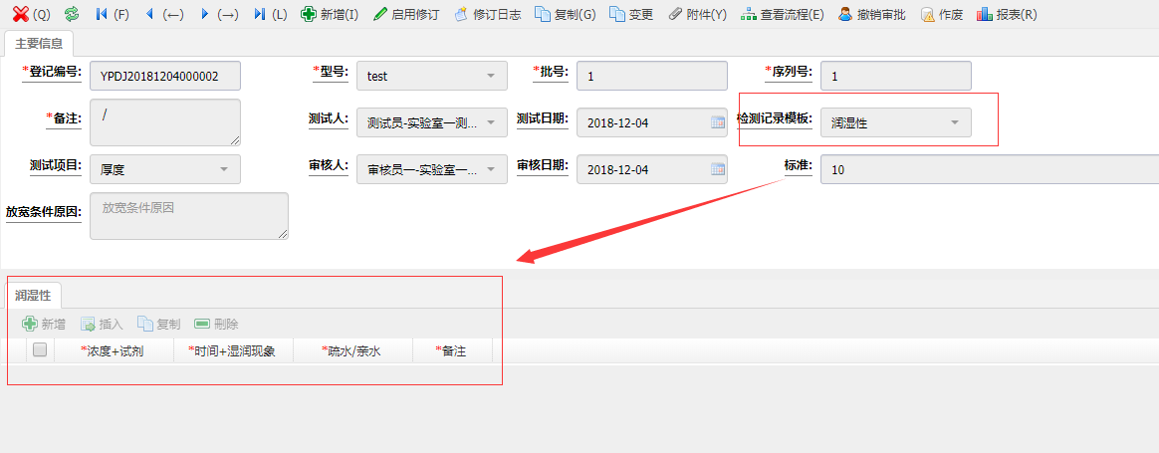Click 新增 in 润湿性 grid toolbar
1159x453 pixels.
point(44,324)
